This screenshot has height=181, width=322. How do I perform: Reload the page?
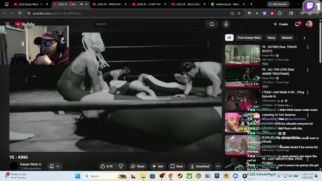pos(20,13)
